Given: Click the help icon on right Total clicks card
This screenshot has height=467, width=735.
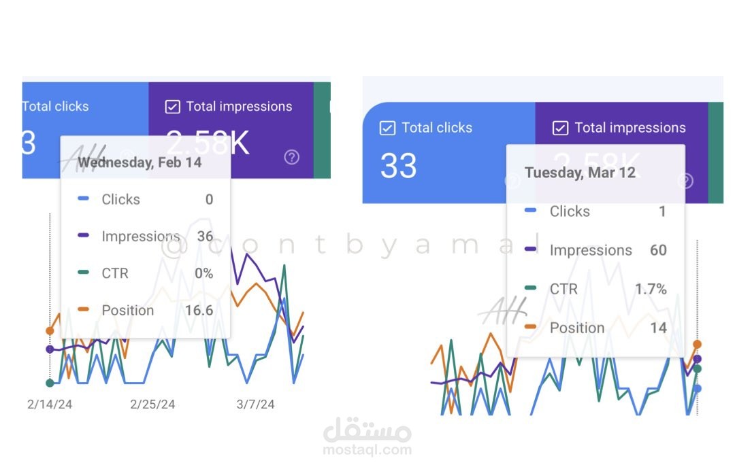Looking at the screenshot, I should click(512, 181).
